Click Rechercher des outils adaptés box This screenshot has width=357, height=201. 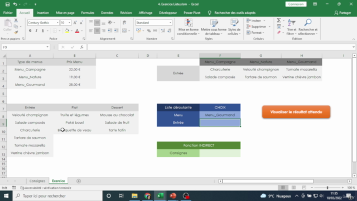pyautogui.click(x=235, y=13)
